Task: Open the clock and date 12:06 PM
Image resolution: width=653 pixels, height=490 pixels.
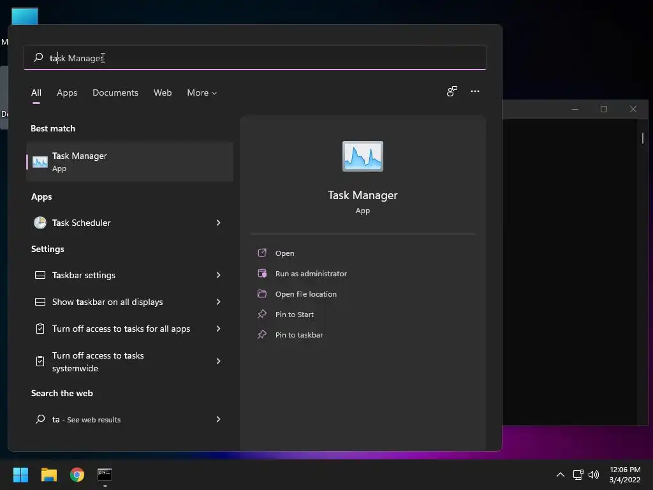Action: coord(625,475)
